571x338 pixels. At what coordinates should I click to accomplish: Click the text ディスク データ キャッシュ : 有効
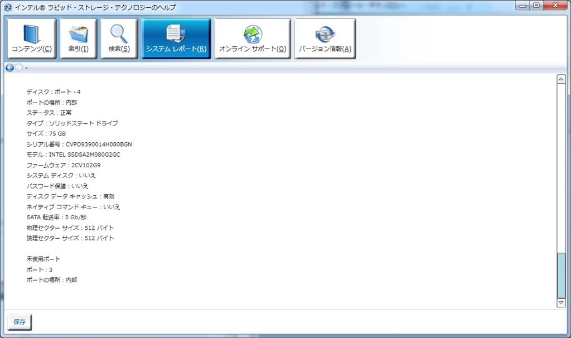tap(70, 196)
